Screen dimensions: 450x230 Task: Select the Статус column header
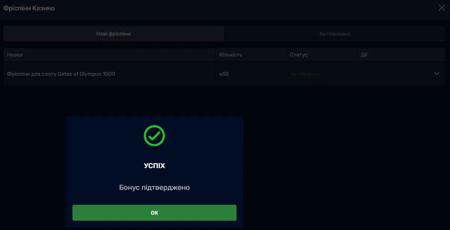click(298, 55)
